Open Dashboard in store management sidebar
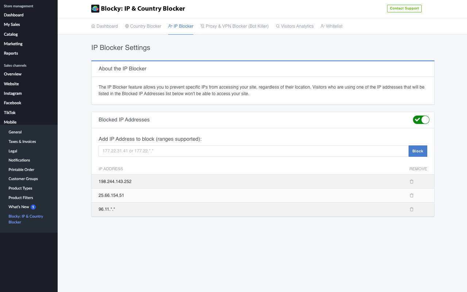This screenshot has height=292, width=467. pos(14,15)
